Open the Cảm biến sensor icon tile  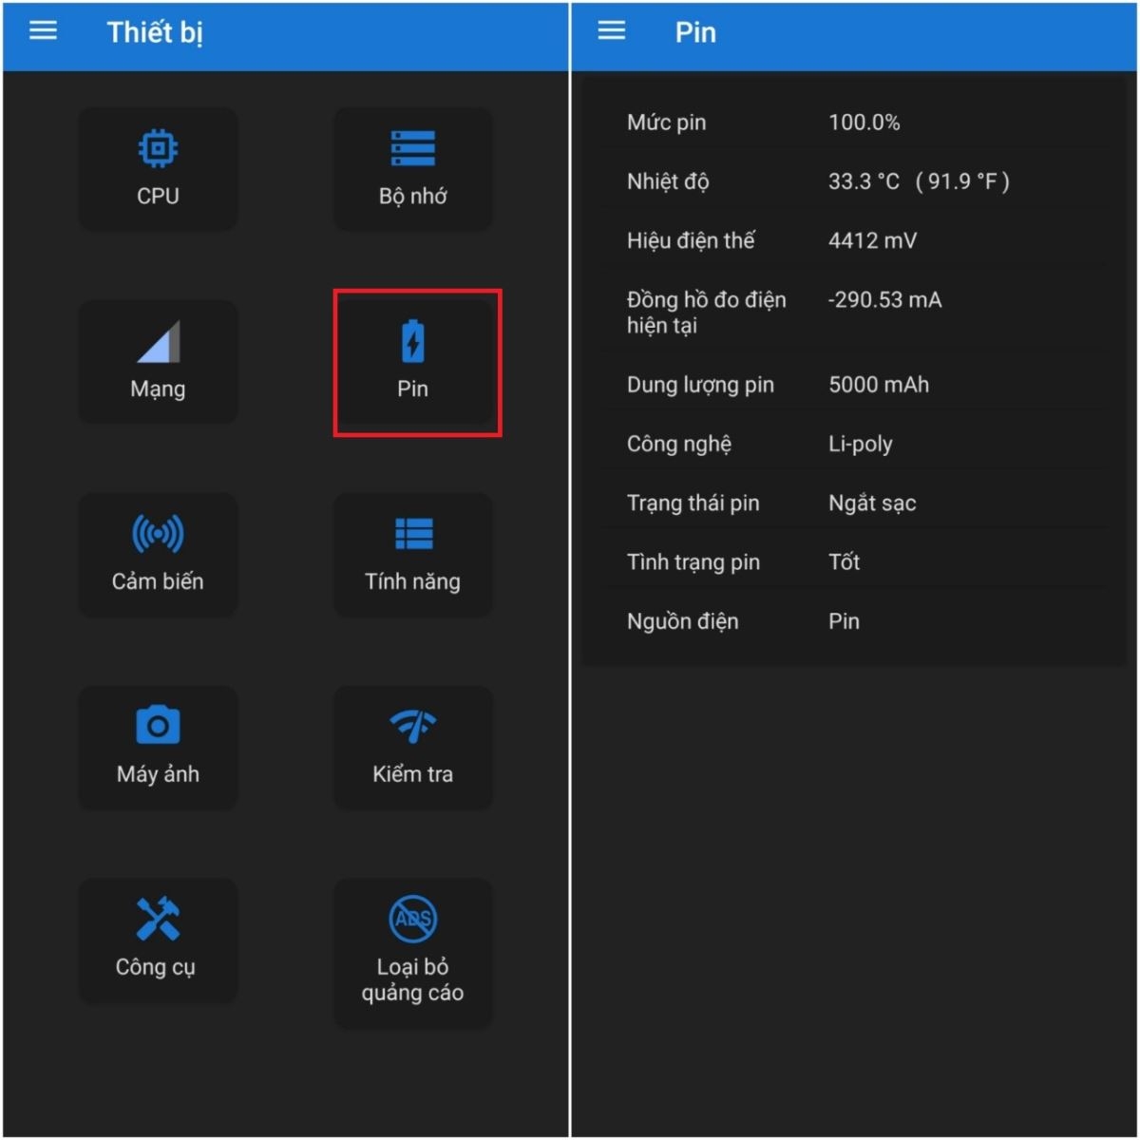158,555
